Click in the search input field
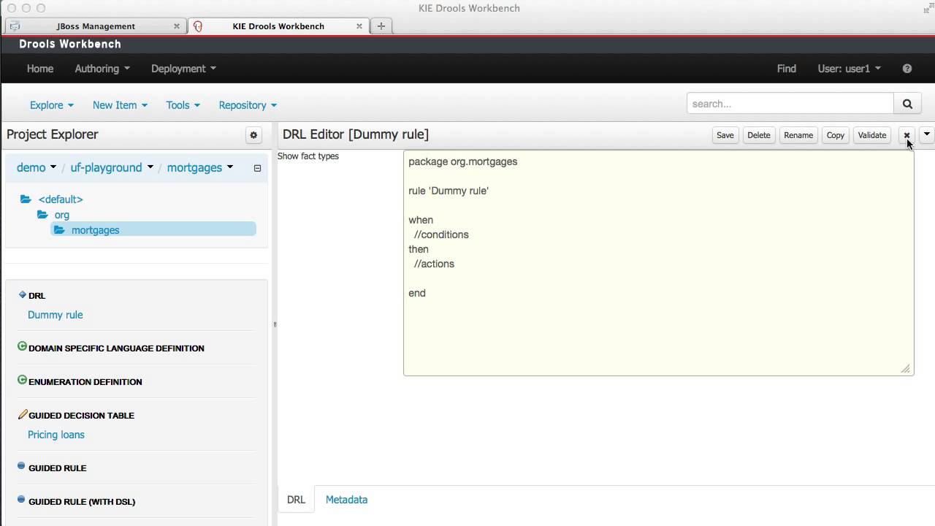935x526 pixels. coord(790,104)
